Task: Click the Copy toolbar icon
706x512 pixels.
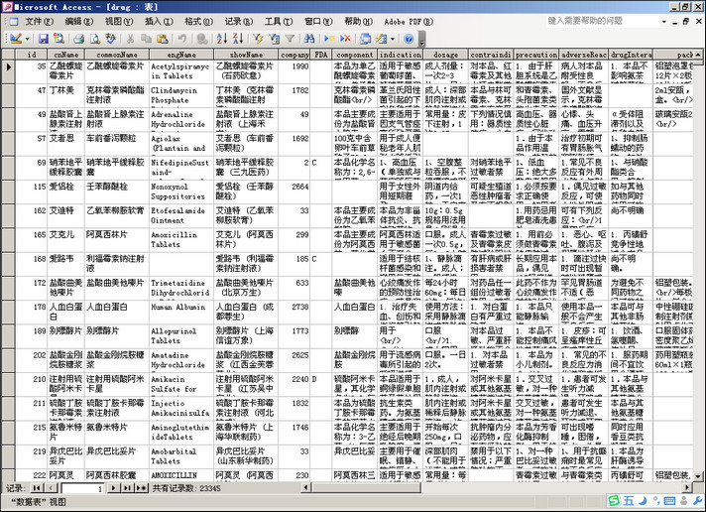Action: tap(147, 39)
